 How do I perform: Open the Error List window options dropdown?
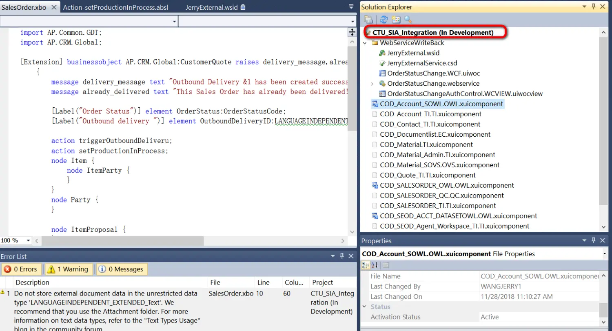(x=333, y=256)
